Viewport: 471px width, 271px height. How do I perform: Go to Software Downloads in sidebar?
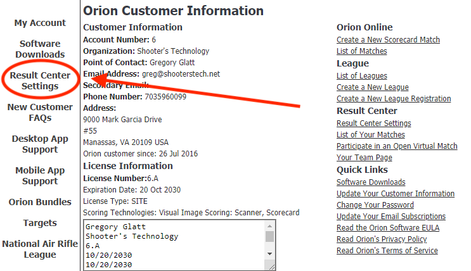pyautogui.click(x=40, y=49)
